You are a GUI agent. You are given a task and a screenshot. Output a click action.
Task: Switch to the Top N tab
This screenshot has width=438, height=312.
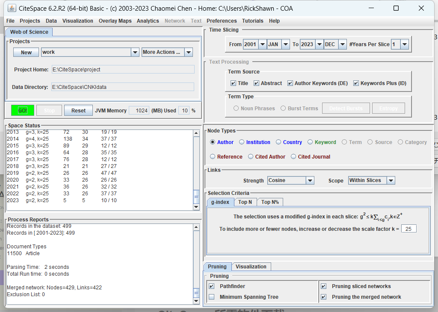tap(245, 202)
